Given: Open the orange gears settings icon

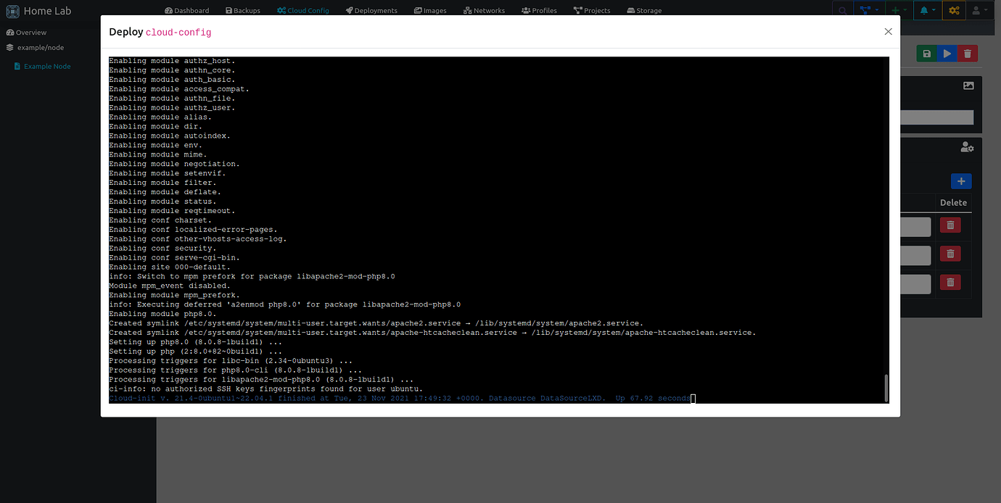Looking at the screenshot, I should [x=954, y=11].
